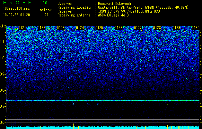Image resolution: width=202 pixels, height=129 pixels.
Task: Click the 0.8 frequency axis label
Action: pyautogui.click(x=3, y=90)
